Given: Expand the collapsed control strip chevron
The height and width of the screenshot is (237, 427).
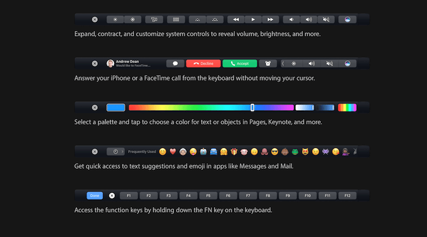Looking at the screenshot, I should (282, 64).
